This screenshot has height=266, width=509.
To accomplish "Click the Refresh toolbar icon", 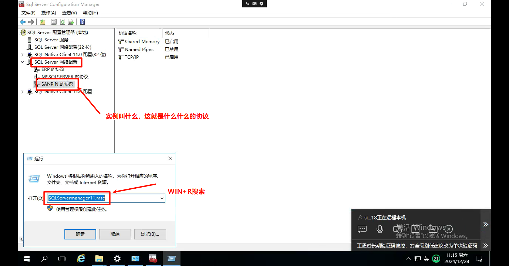I will pos(63,22).
